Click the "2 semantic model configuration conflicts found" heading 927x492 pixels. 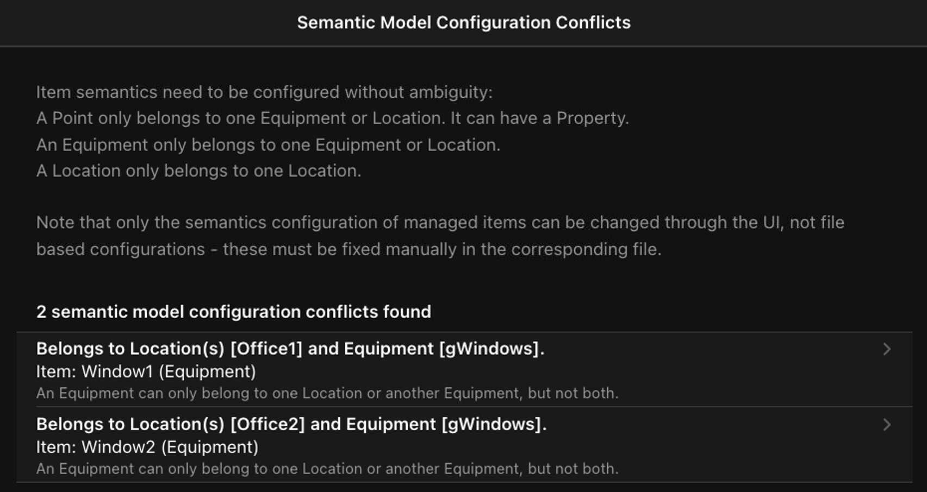click(233, 312)
